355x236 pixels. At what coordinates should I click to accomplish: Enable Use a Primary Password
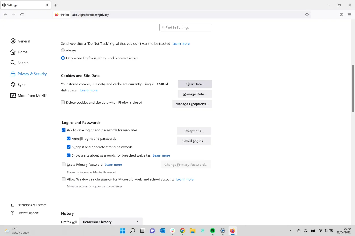[x=64, y=165]
